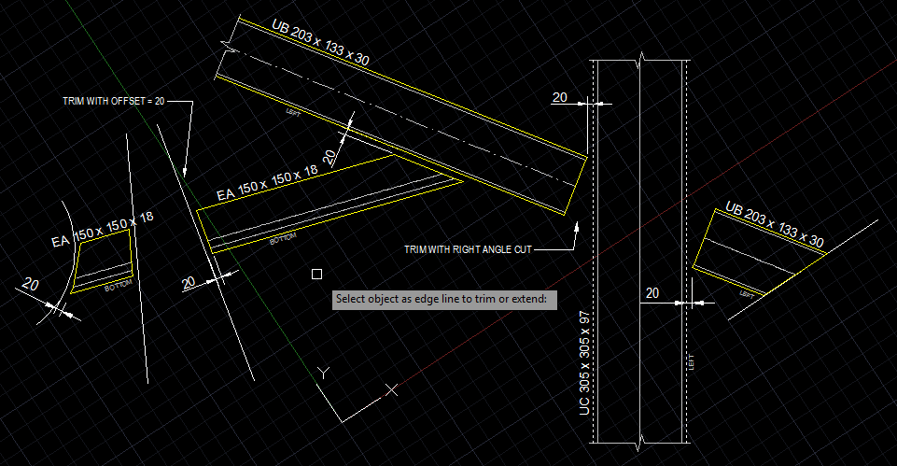The width and height of the screenshot is (897, 466).
Task: Click the '20' dimension value left of the UC column top
Action: (x=559, y=98)
